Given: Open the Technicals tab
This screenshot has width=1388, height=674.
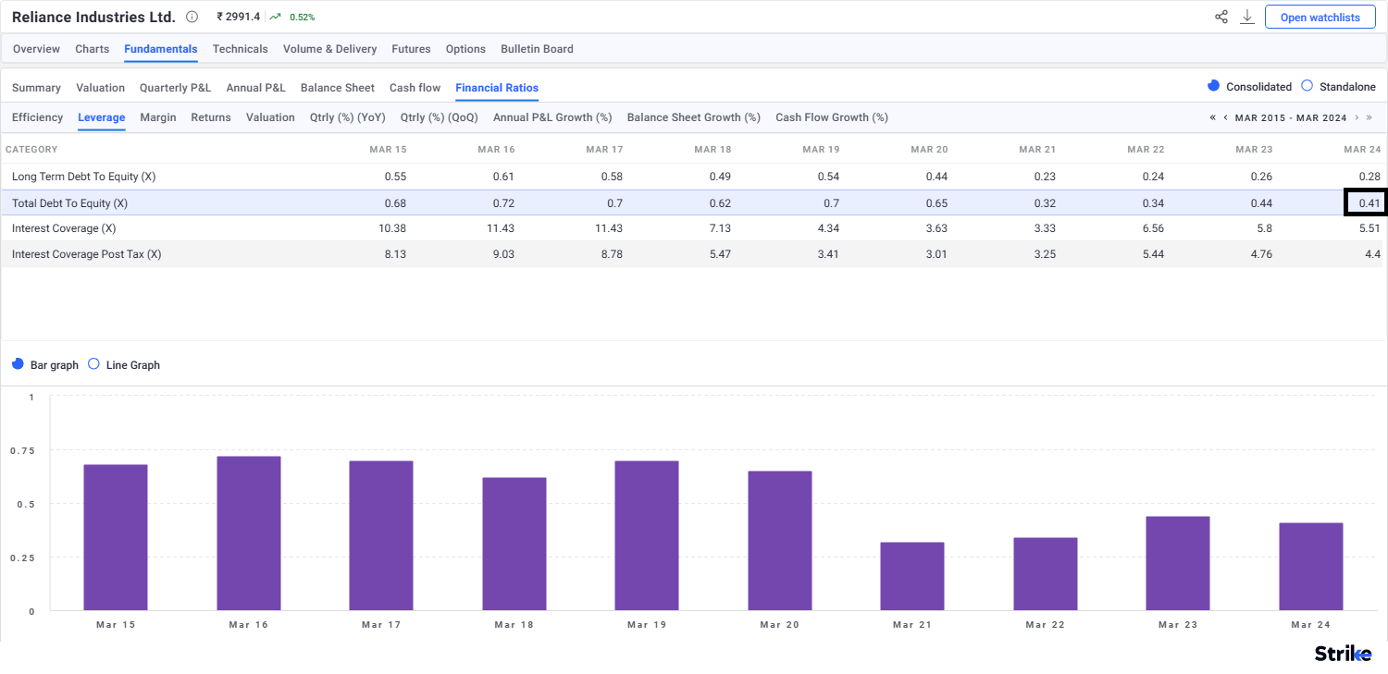Looking at the screenshot, I should (240, 49).
